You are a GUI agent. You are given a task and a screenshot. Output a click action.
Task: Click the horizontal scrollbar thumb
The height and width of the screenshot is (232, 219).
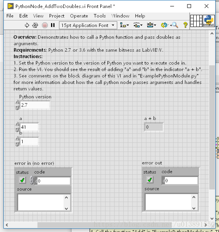104,225
